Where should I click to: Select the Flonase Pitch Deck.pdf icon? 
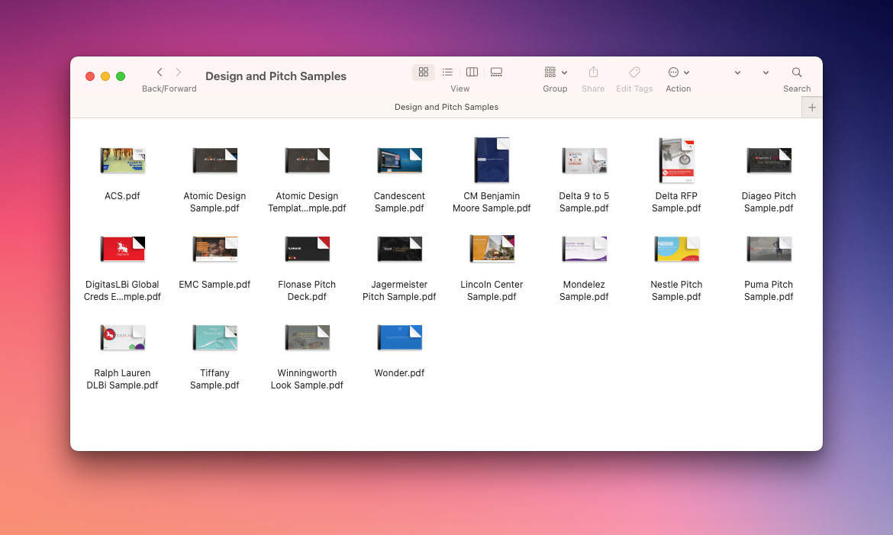pyautogui.click(x=307, y=249)
